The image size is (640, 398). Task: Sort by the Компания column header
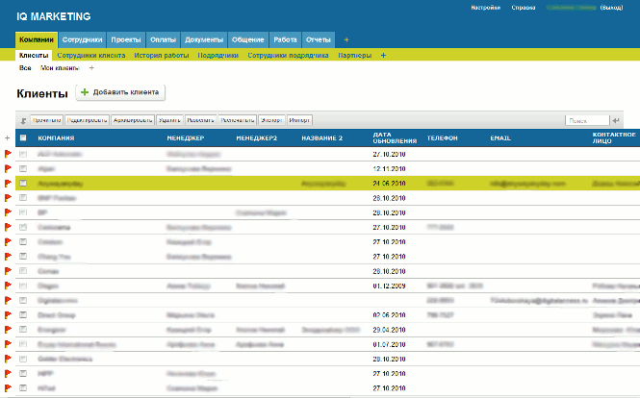(x=57, y=138)
